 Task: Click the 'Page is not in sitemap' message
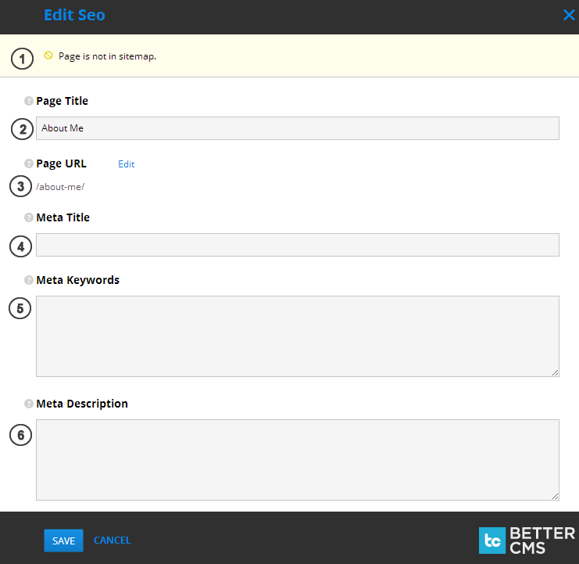click(107, 56)
